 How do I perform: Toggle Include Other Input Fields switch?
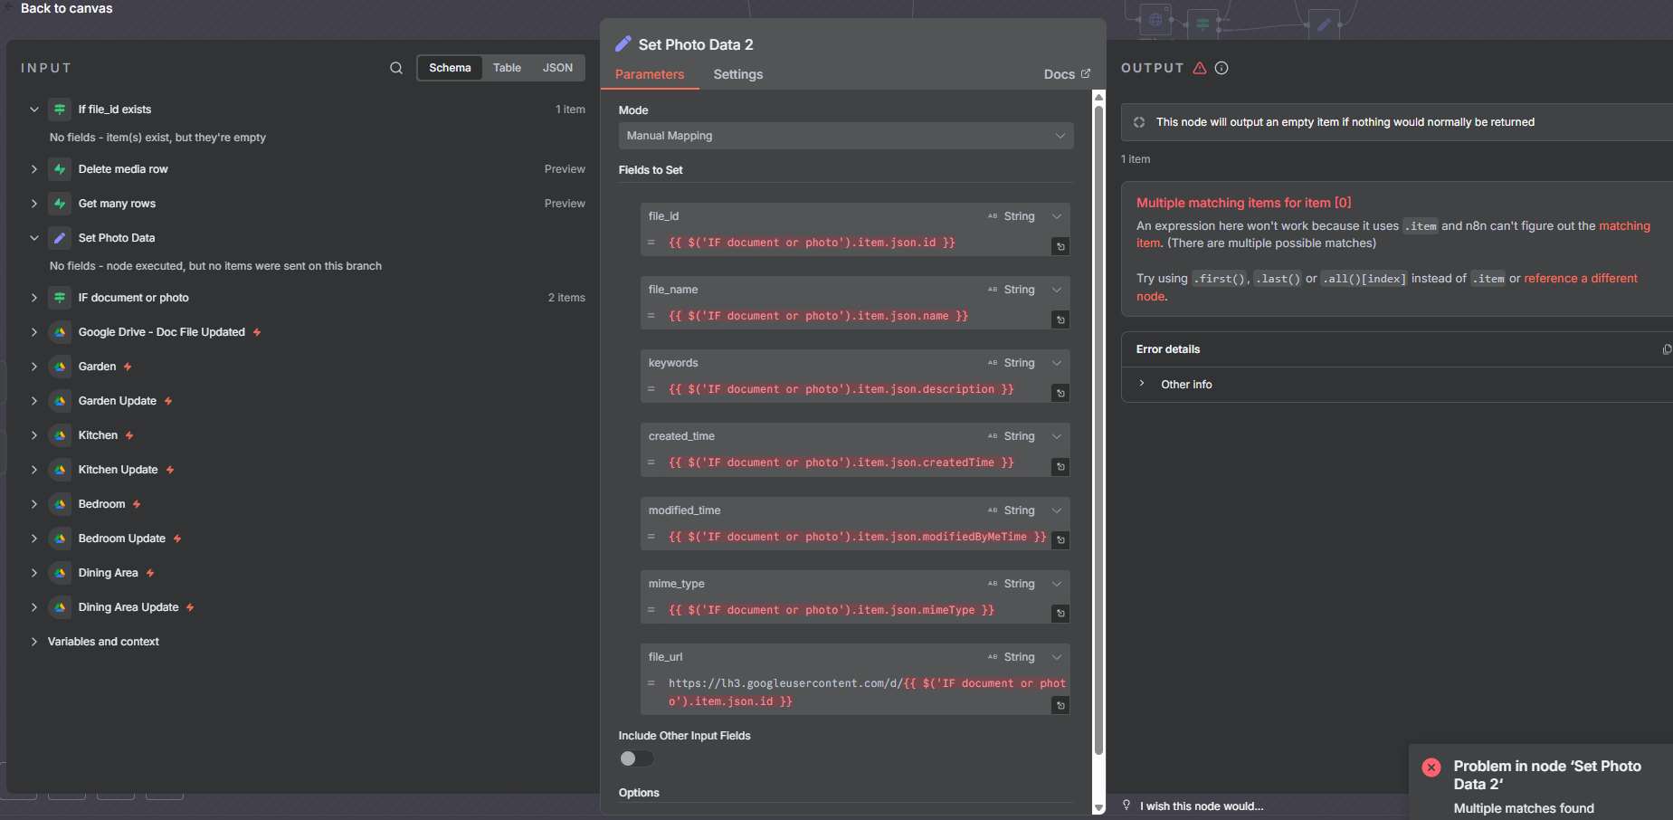[636, 758]
